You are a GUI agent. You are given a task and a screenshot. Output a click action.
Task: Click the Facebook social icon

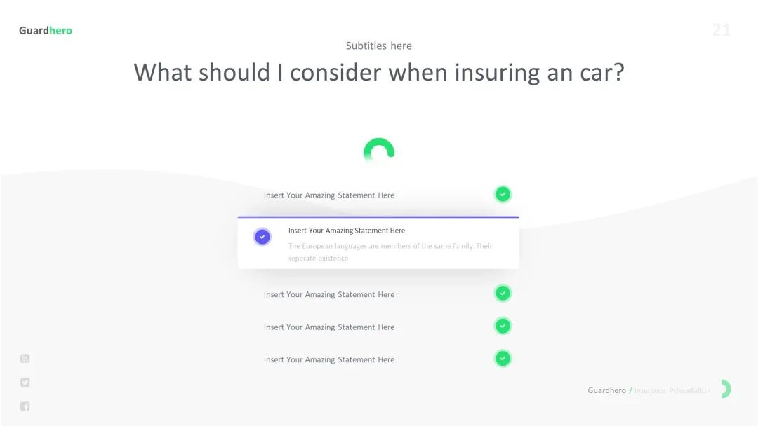(25, 406)
